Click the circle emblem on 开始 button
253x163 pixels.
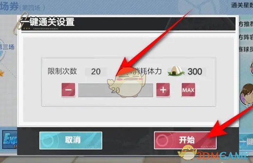tap(162, 140)
